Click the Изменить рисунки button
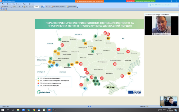Screen dimensions: 179x112 pos(58,6)
